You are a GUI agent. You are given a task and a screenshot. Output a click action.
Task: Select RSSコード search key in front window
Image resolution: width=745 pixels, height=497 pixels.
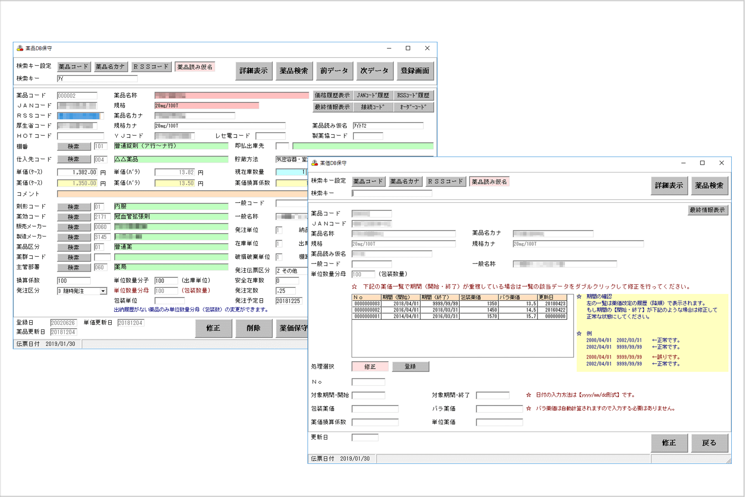[x=446, y=181]
